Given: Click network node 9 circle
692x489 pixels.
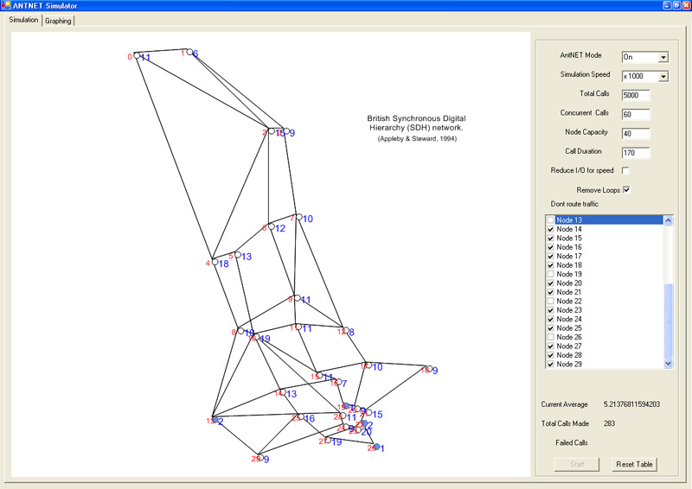Looking at the screenshot, I should [297, 298].
